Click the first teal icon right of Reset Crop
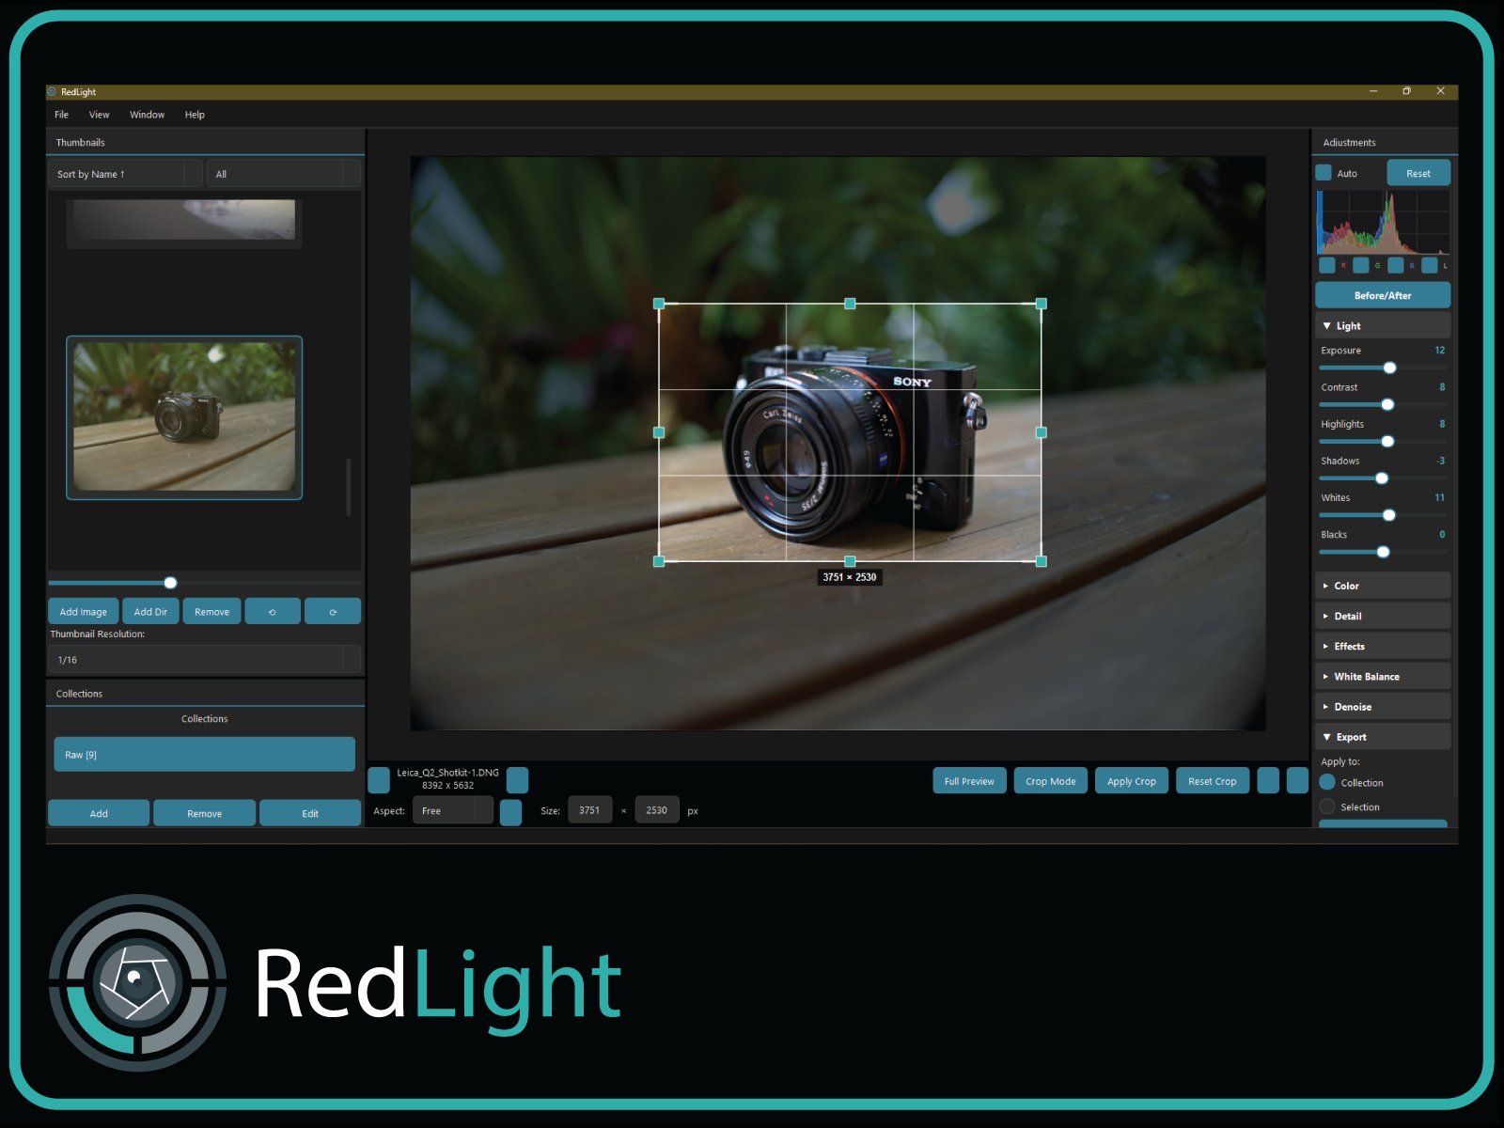The height and width of the screenshot is (1128, 1504). 1267,780
